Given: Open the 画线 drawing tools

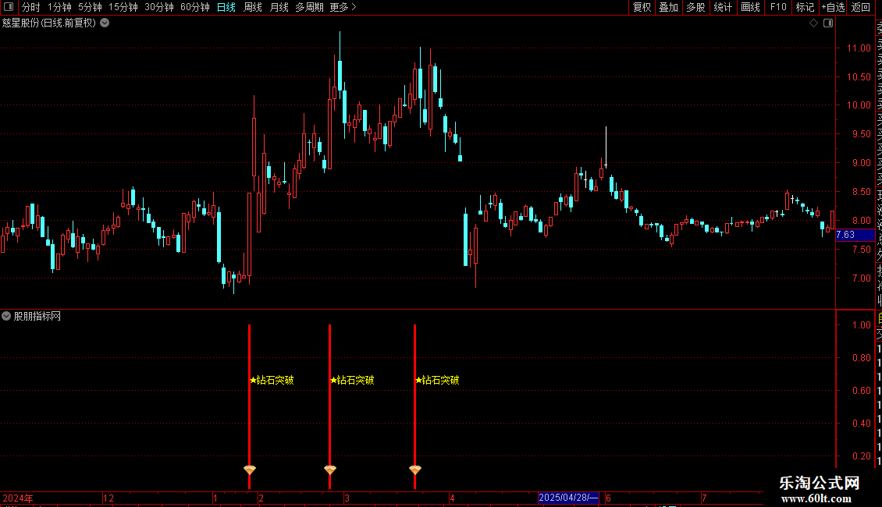Looking at the screenshot, I should [x=750, y=7].
